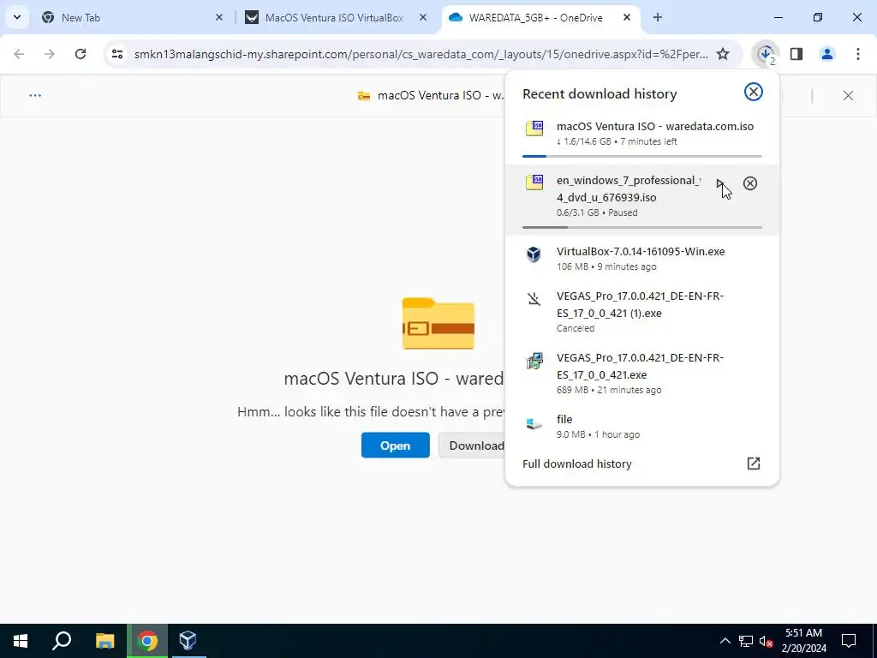
Task: Open the tab search dropdown arrow
Action: [x=17, y=17]
